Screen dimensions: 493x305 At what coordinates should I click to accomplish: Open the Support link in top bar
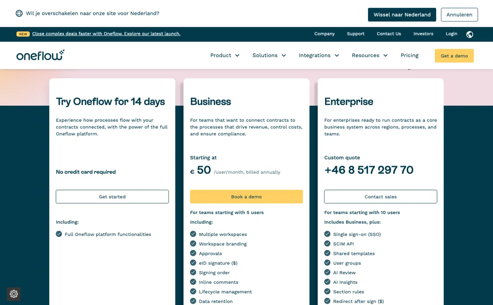click(x=355, y=34)
